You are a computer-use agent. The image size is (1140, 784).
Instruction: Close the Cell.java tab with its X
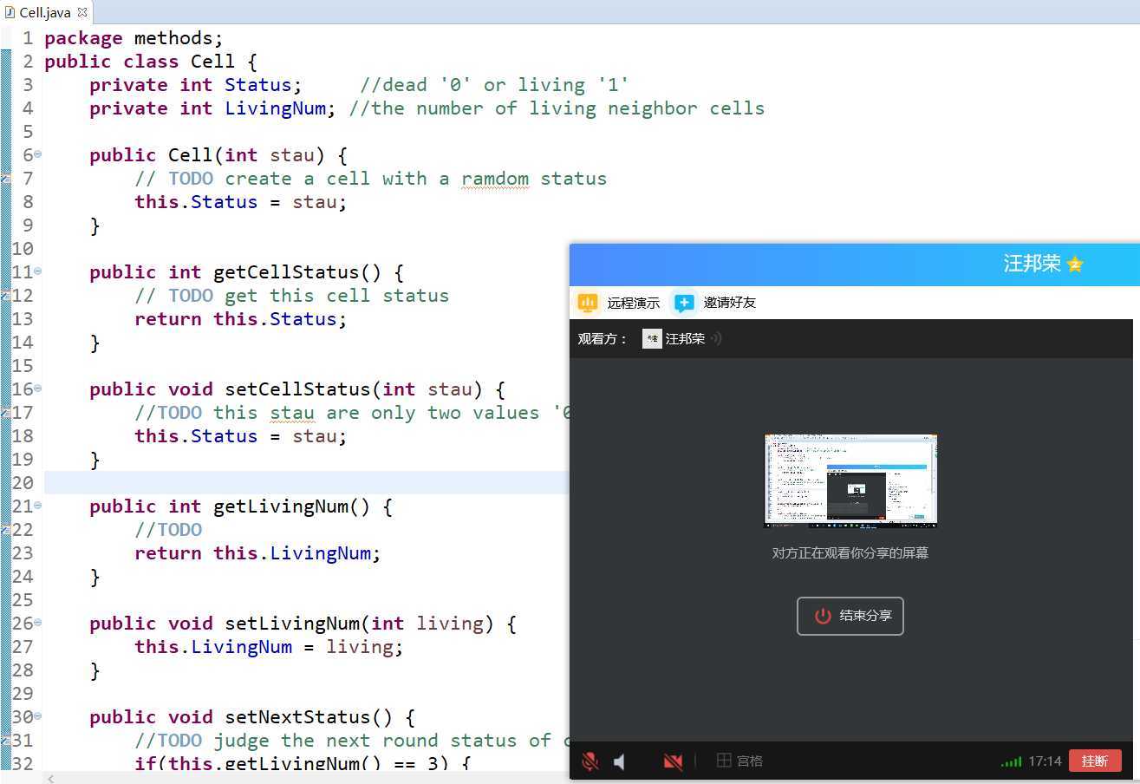point(82,13)
